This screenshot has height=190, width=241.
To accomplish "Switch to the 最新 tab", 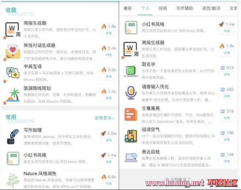I will [128, 8].
